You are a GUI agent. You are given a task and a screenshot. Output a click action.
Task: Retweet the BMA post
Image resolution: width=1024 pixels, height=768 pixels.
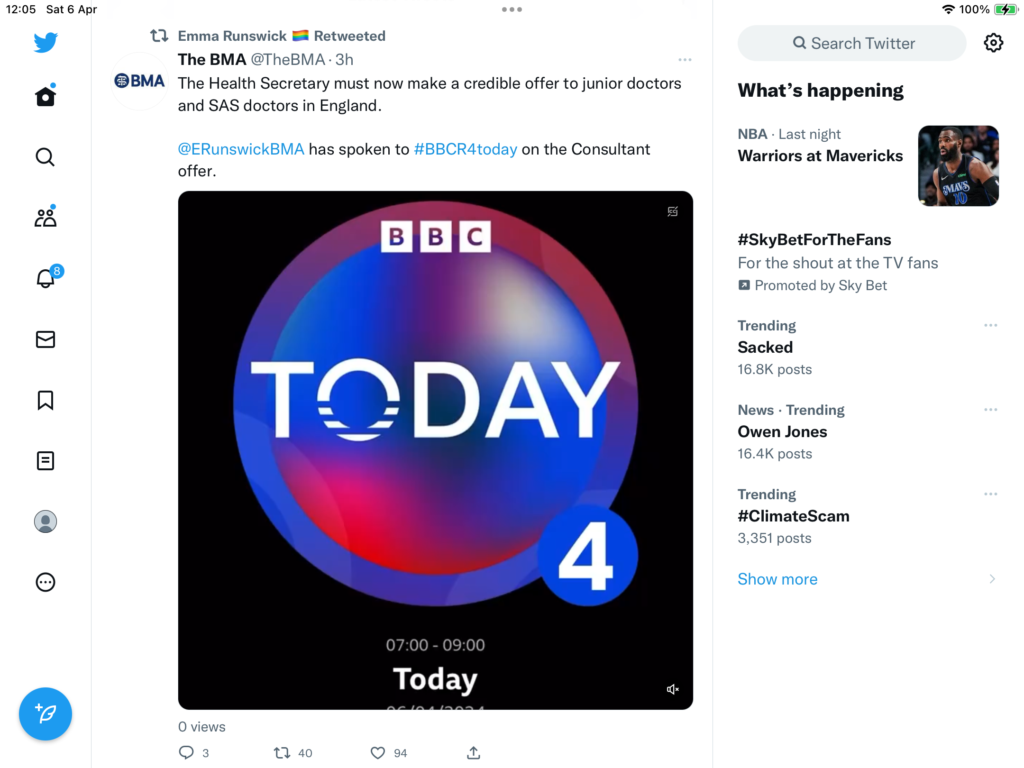click(x=282, y=753)
